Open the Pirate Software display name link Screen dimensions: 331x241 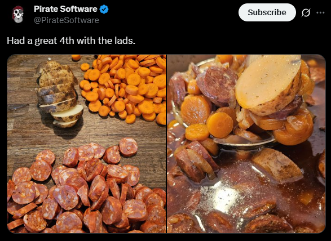pyautogui.click(x=65, y=9)
